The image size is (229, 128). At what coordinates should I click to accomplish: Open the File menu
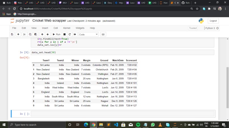coord(14,28)
